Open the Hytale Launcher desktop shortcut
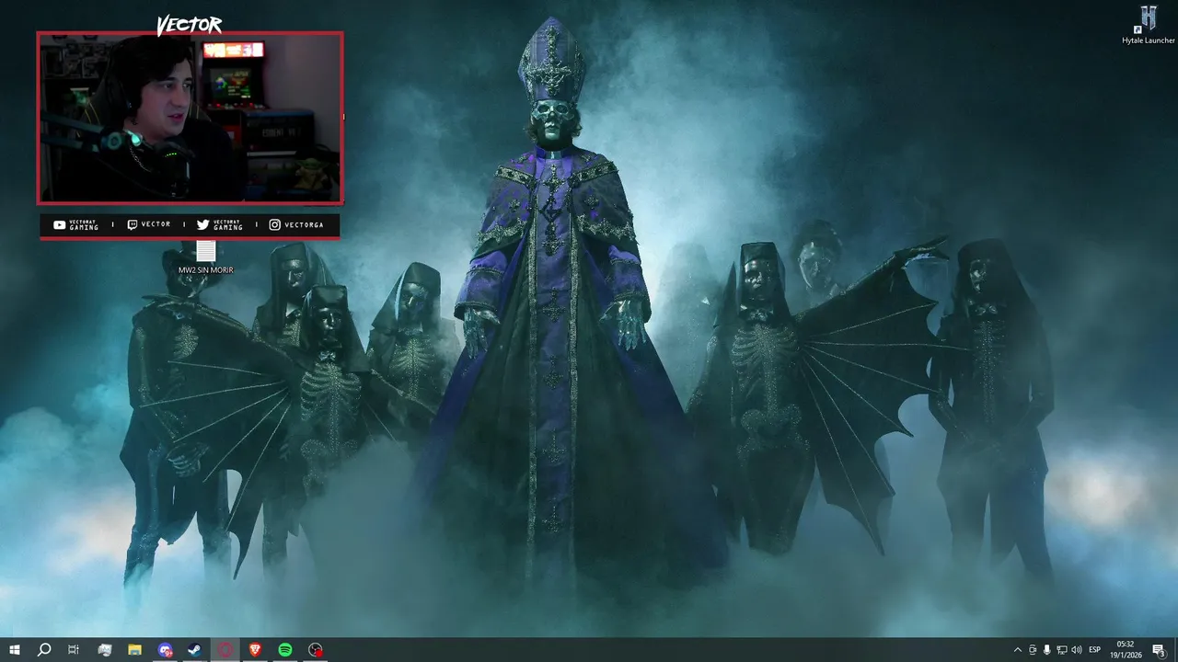The image size is (1178, 662). pyautogui.click(x=1148, y=24)
